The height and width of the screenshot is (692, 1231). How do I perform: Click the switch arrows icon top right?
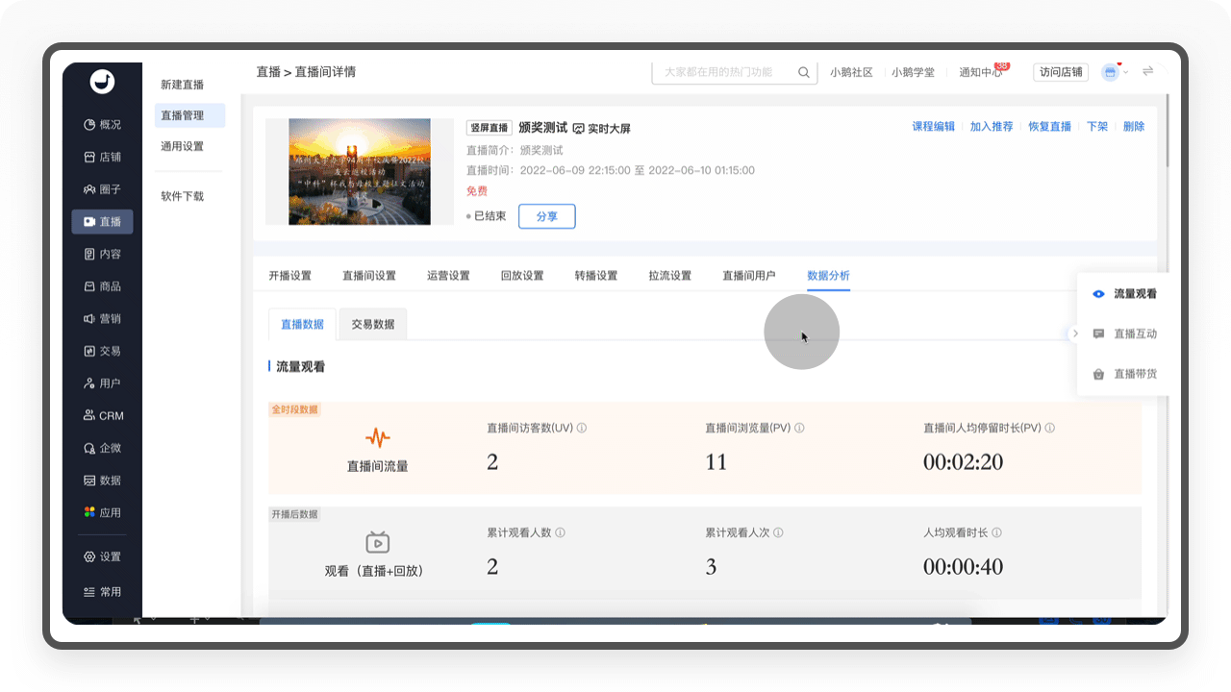coord(1147,71)
